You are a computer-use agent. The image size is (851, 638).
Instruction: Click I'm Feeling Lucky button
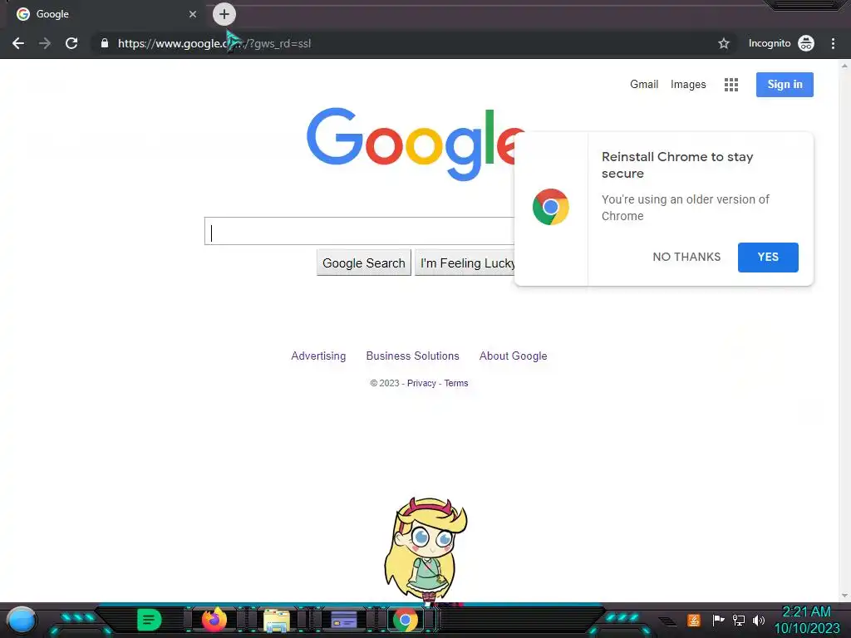tap(465, 263)
